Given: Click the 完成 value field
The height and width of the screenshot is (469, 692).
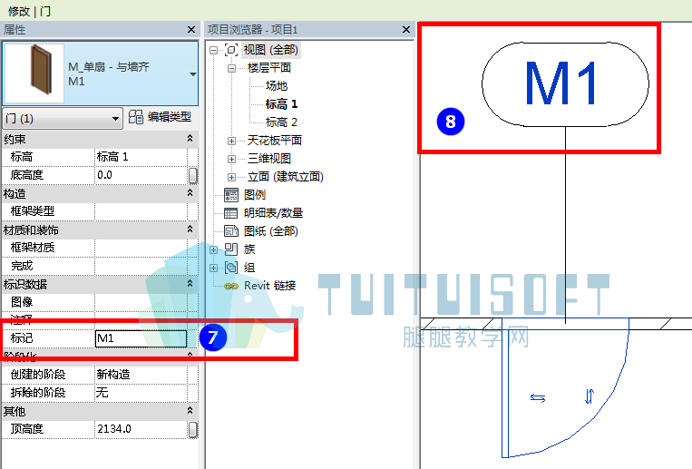Looking at the screenshot, I should 141,266.
